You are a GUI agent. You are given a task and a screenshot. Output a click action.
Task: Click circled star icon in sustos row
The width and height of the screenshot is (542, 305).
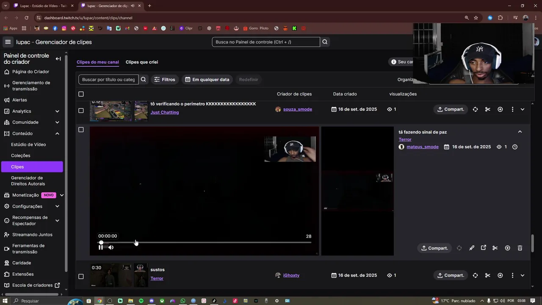point(500,275)
